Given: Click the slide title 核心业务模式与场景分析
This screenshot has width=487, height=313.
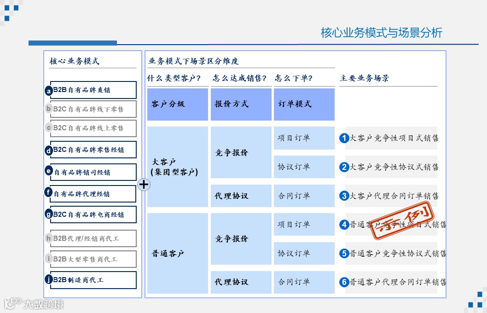Looking at the screenshot, I should coord(382,33).
